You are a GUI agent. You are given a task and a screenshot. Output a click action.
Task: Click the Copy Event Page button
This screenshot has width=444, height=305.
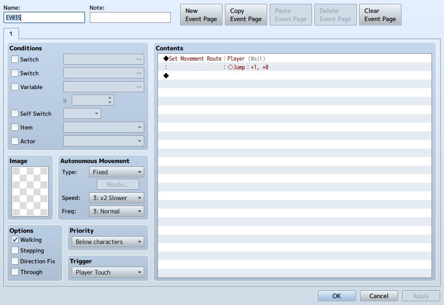tap(246, 15)
